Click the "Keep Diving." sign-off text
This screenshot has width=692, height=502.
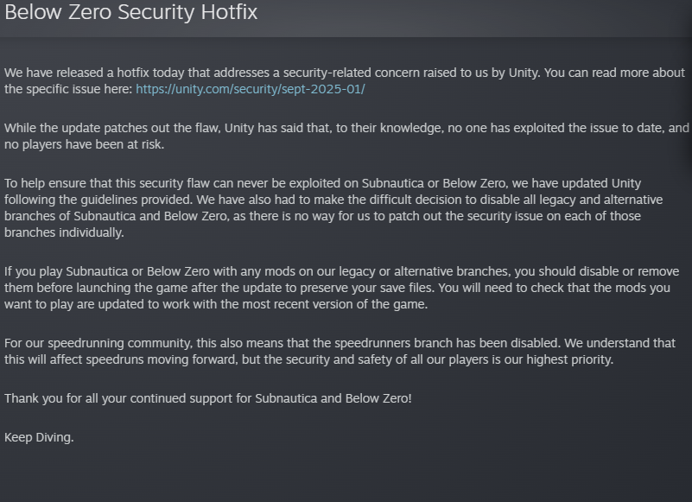(39, 437)
